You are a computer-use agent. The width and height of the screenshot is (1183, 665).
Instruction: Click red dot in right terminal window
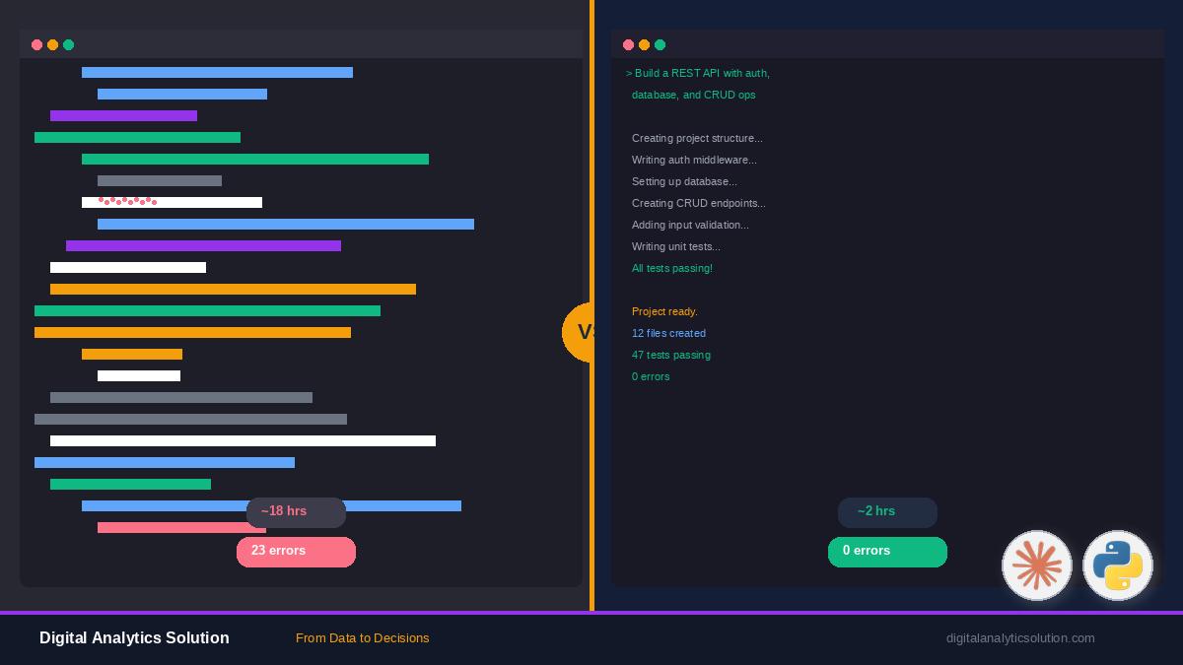[629, 44]
